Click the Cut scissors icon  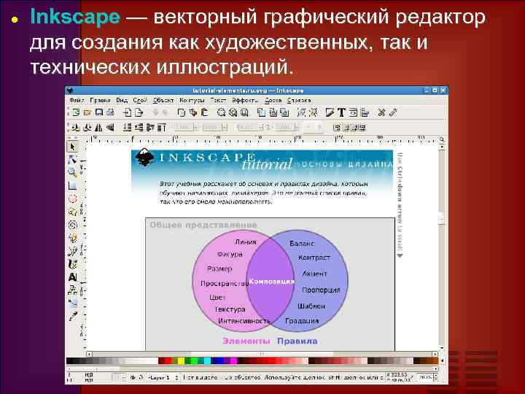point(192,112)
